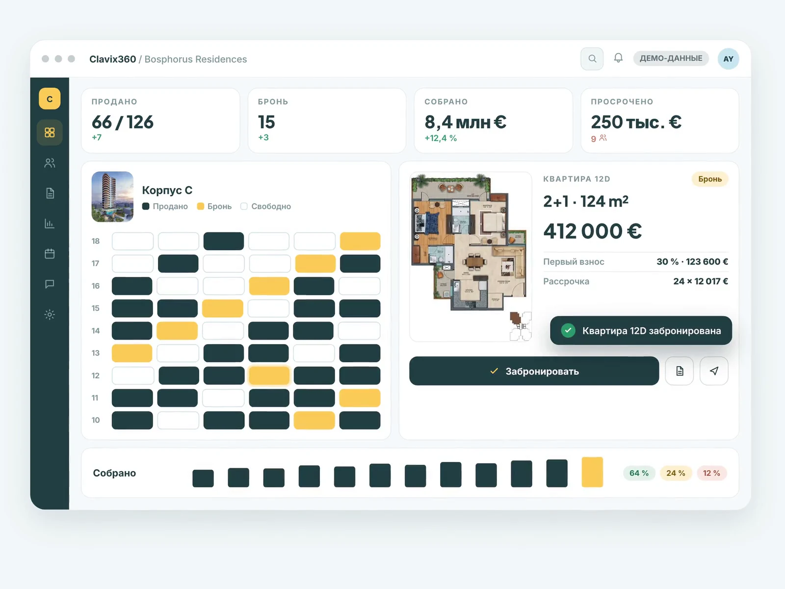Open the settings gear icon in sidebar

tap(50, 315)
